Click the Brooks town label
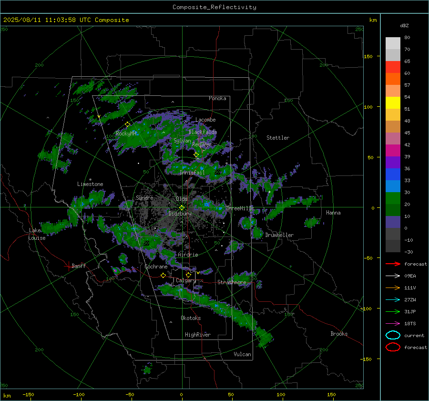This screenshot has width=429, height=401. pos(339,334)
